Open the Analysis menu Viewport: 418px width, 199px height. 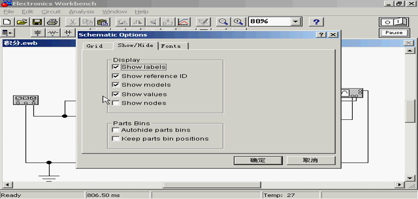(x=81, y=11)
